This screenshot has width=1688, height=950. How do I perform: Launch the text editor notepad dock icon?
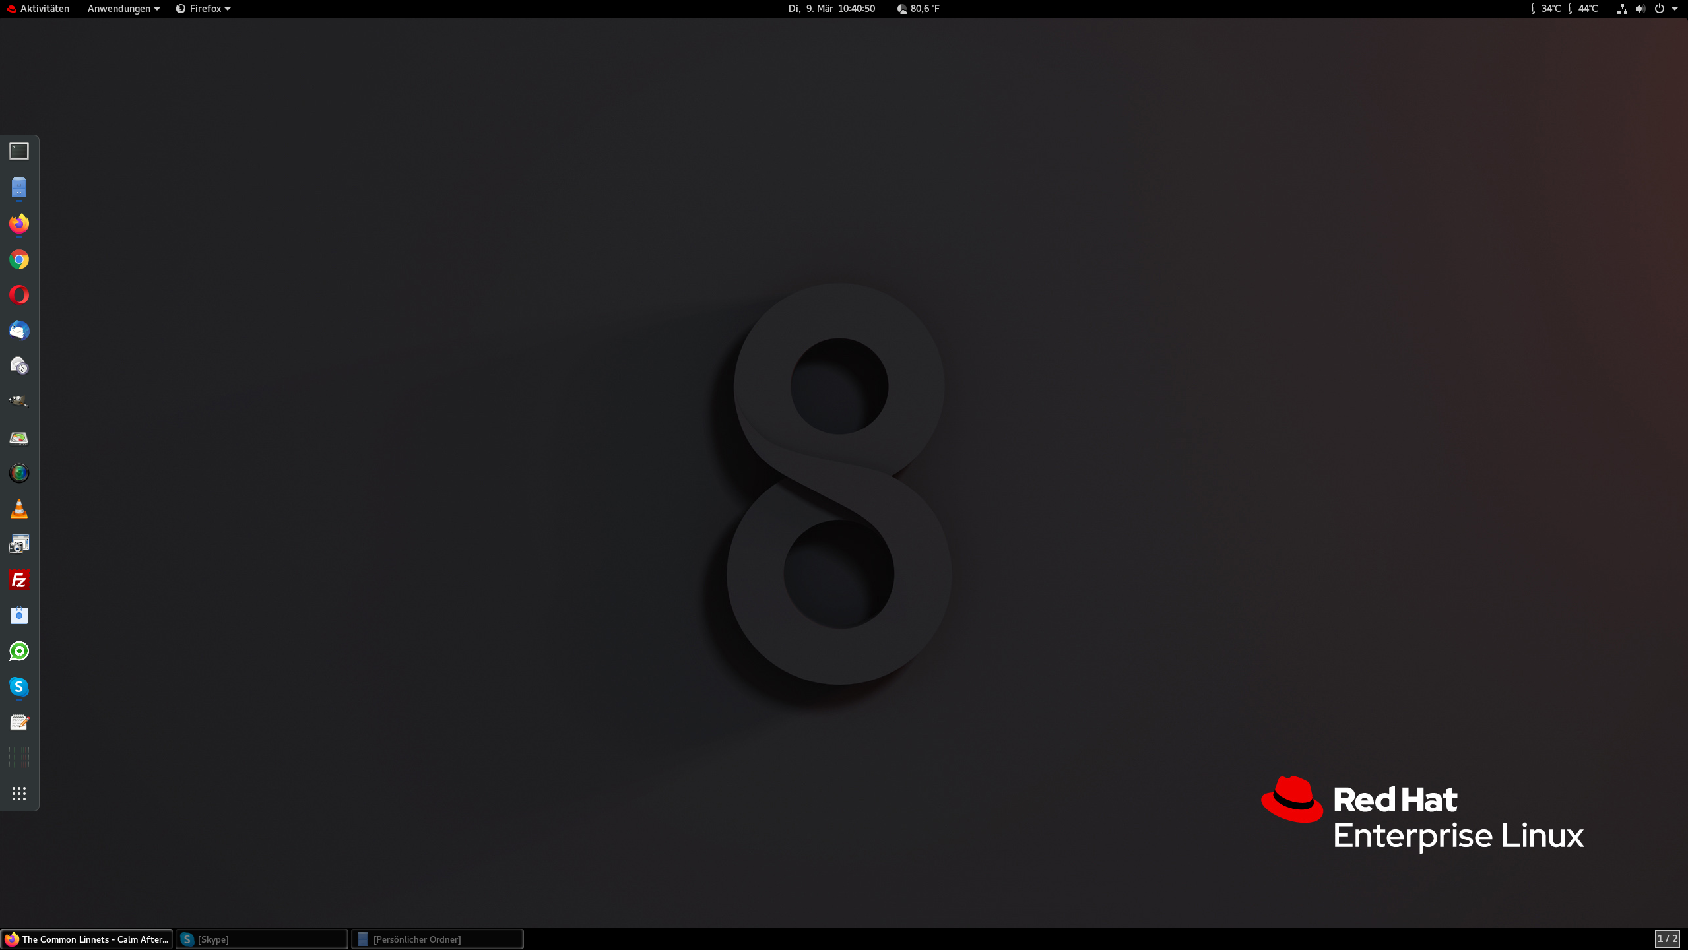coord(19,722)
